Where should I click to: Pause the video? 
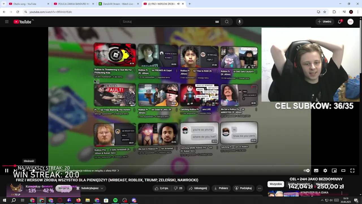pyautogui.click(x=7, y=171)
